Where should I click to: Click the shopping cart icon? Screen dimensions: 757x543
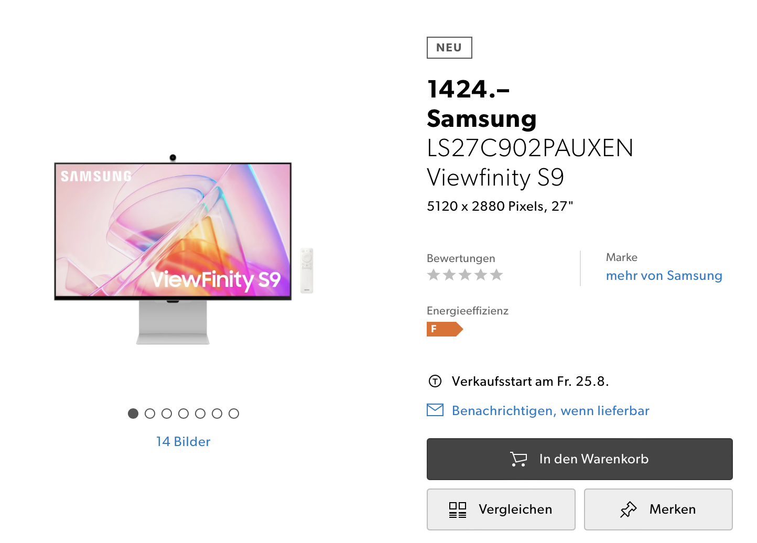(518, 459)
